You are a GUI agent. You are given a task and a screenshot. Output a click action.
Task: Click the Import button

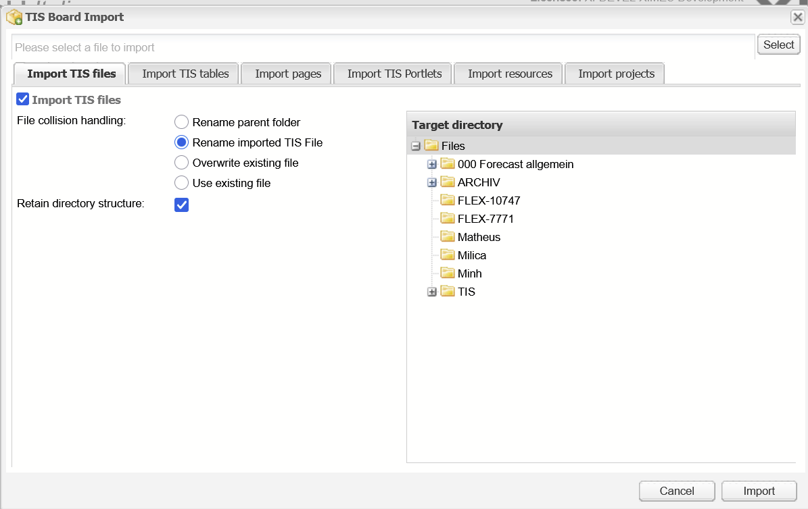click(759, 491)
